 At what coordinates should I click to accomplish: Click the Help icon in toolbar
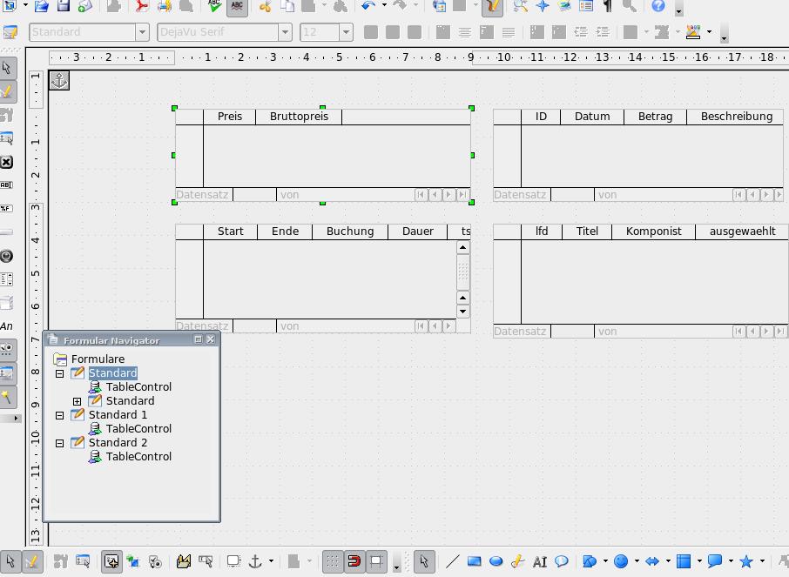(x=658, y=6)
